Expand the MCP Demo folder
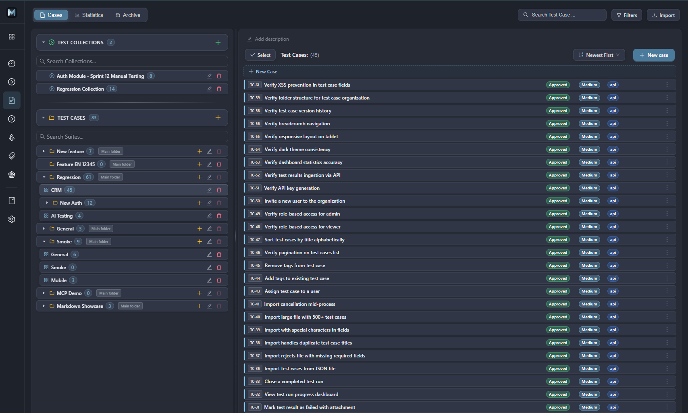The height and width of the screenshot is (413, 688). [44, 293]
